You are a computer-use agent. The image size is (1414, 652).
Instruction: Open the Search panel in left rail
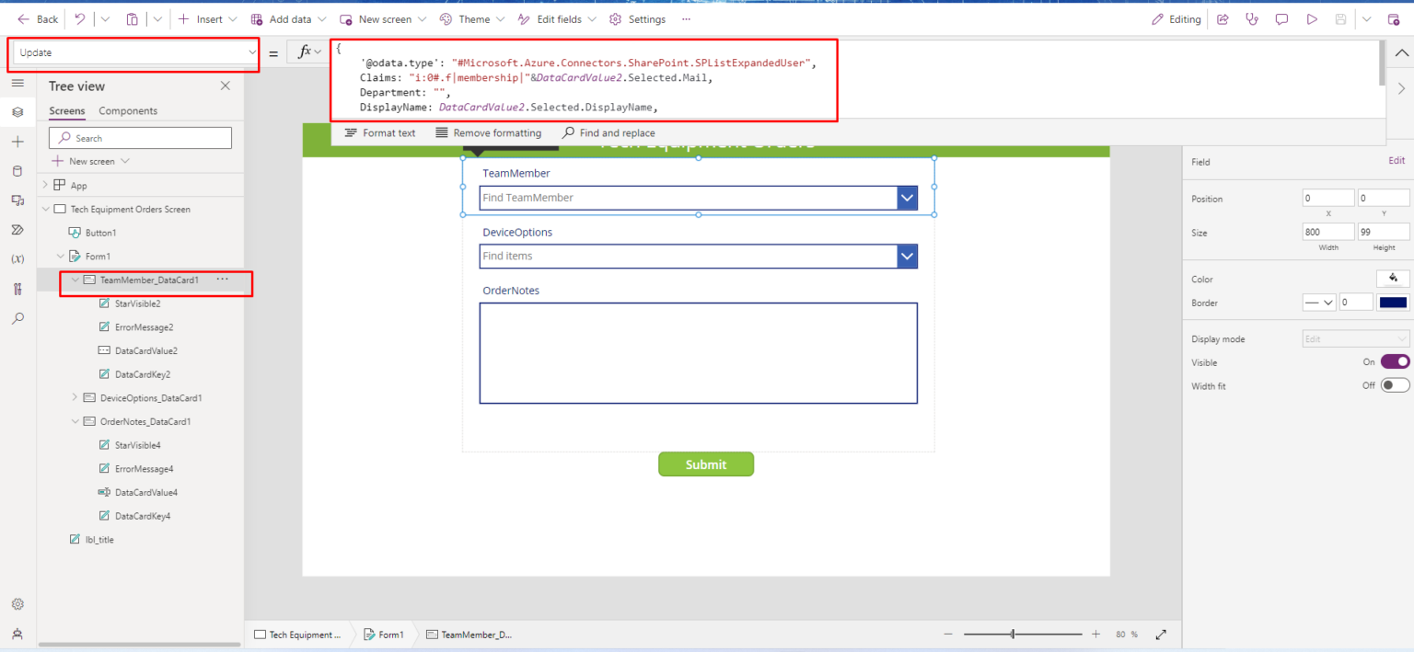coord(17,318)
